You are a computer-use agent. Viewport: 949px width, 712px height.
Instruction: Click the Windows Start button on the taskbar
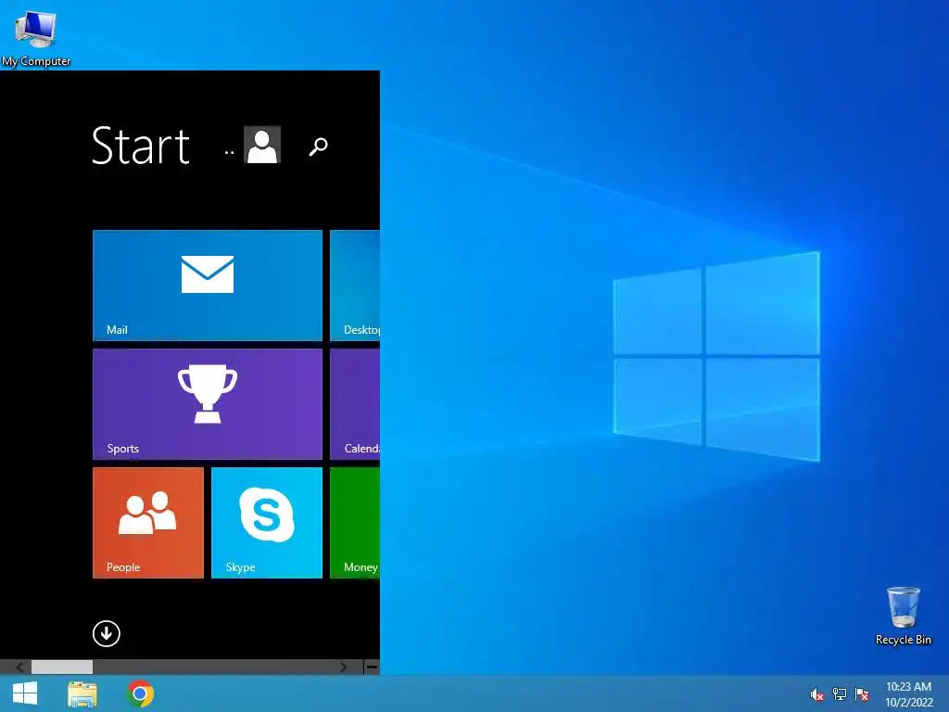[25, 693]
